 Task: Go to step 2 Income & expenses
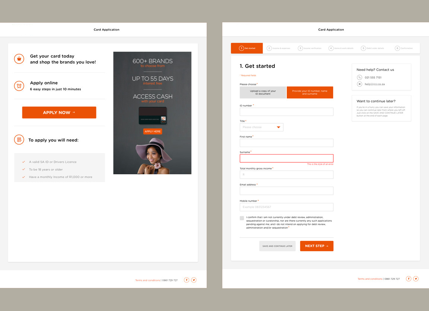click(278, 48)
